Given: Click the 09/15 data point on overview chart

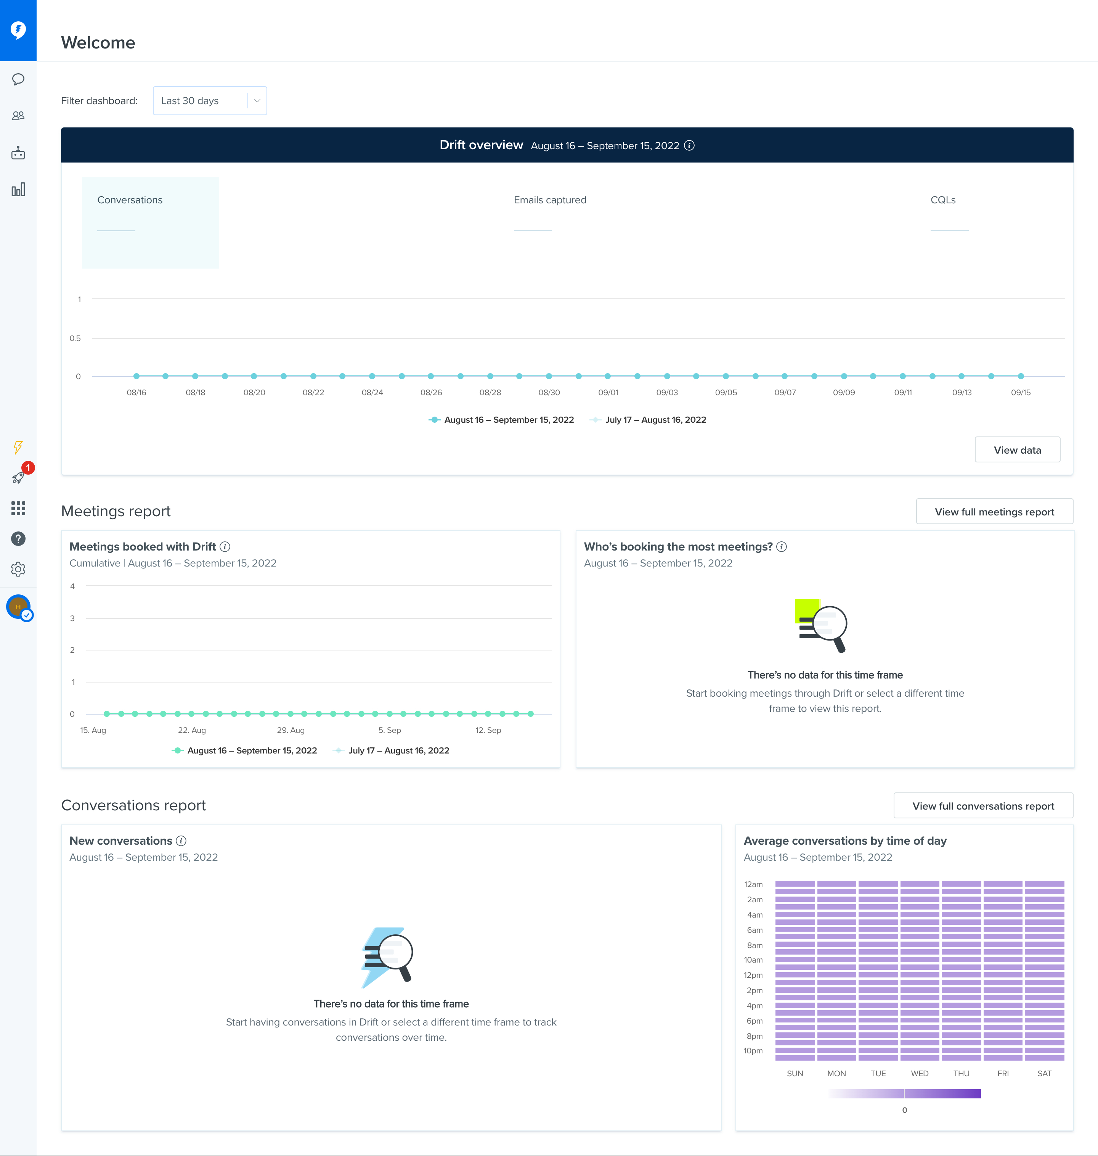Looking at the screenshot, I should coord(1021,376).
